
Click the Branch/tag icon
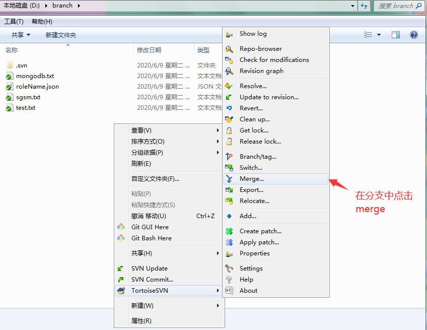[x=229, y=157]
